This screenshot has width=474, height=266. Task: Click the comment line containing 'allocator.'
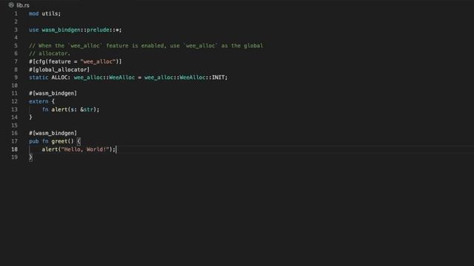pos(50,54)
